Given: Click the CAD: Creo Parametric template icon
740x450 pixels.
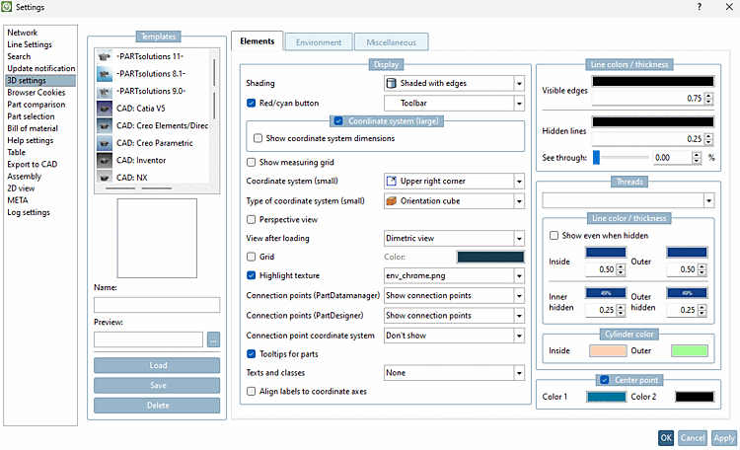Looking at the screenshot, I should pos(105,143).
